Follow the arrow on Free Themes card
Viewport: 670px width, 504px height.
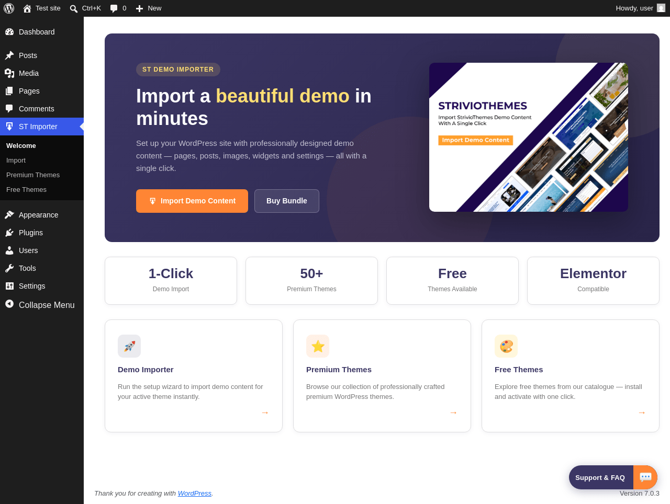(x=642, y=413)
